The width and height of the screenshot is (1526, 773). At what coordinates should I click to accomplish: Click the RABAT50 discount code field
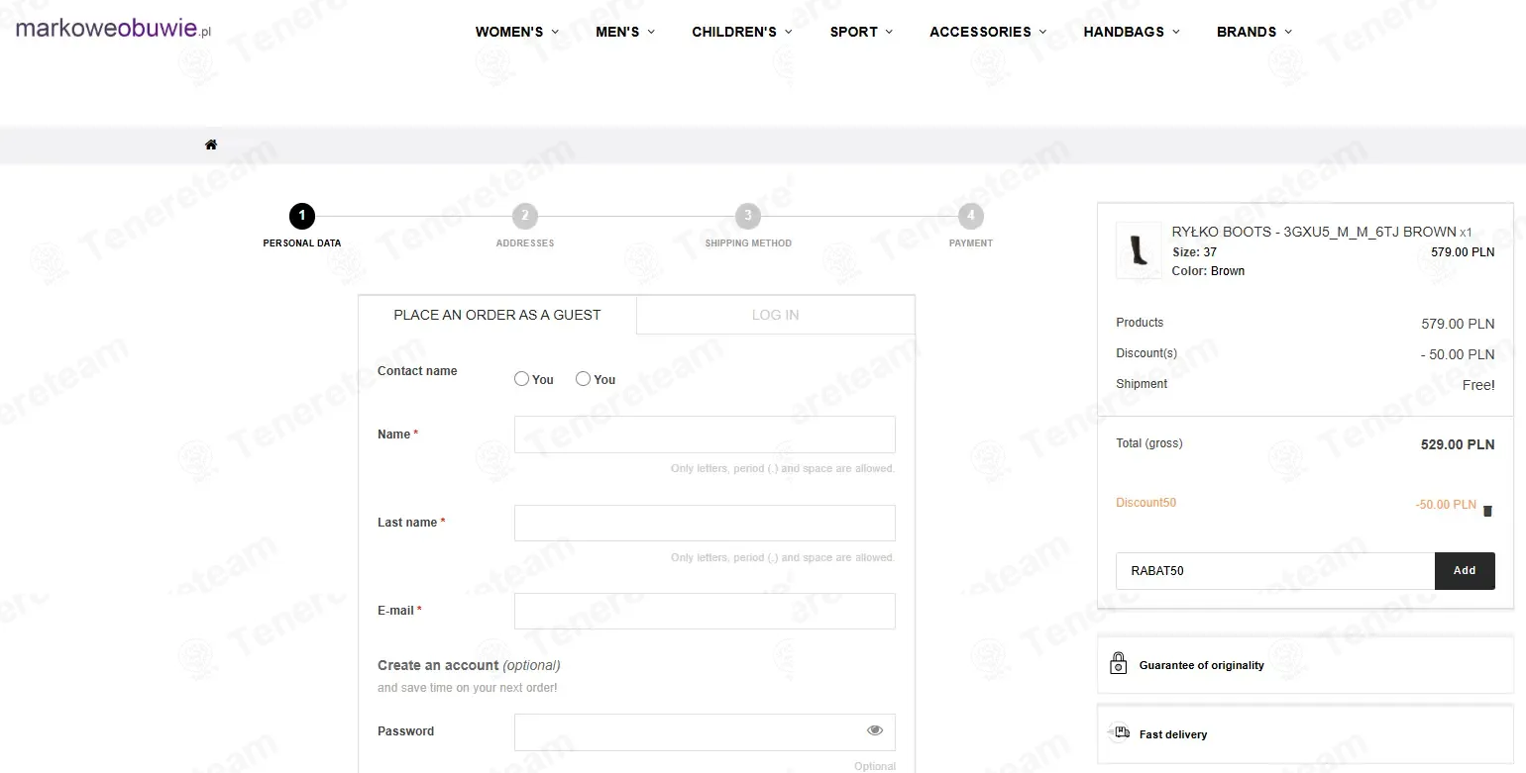[x=1275, y=570]
